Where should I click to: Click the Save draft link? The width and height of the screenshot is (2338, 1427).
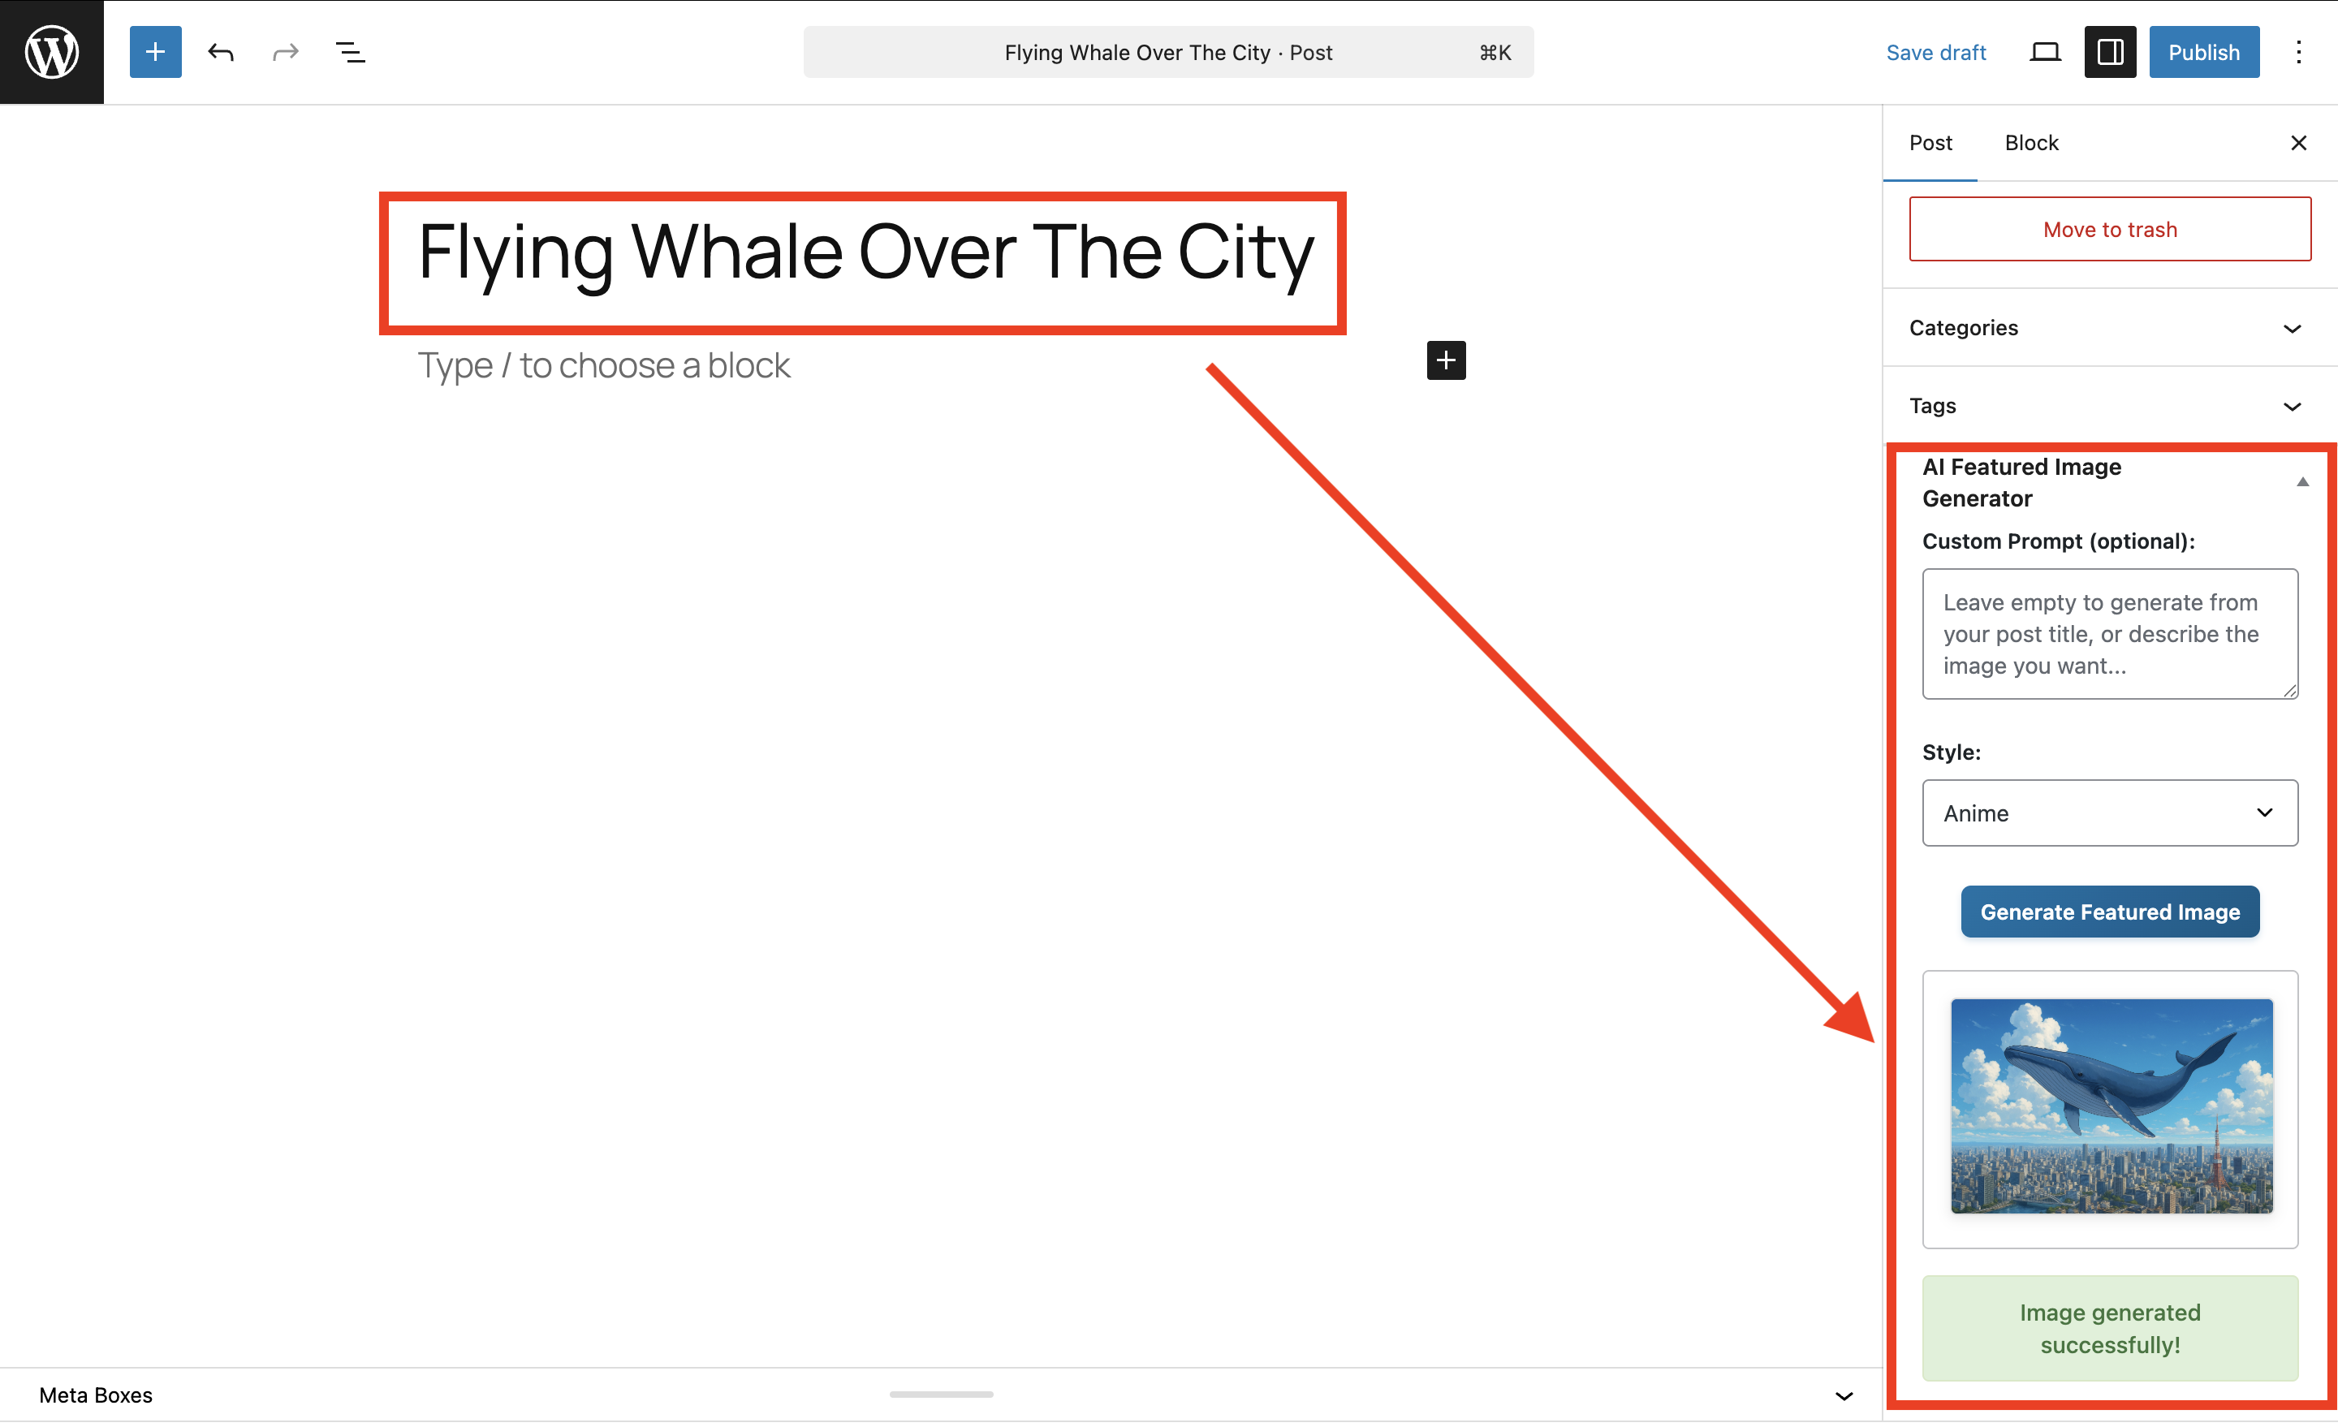1935,52
